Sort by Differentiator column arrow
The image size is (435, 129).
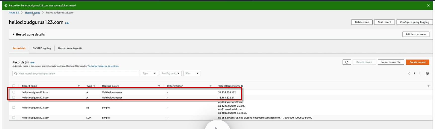[211, 86]
